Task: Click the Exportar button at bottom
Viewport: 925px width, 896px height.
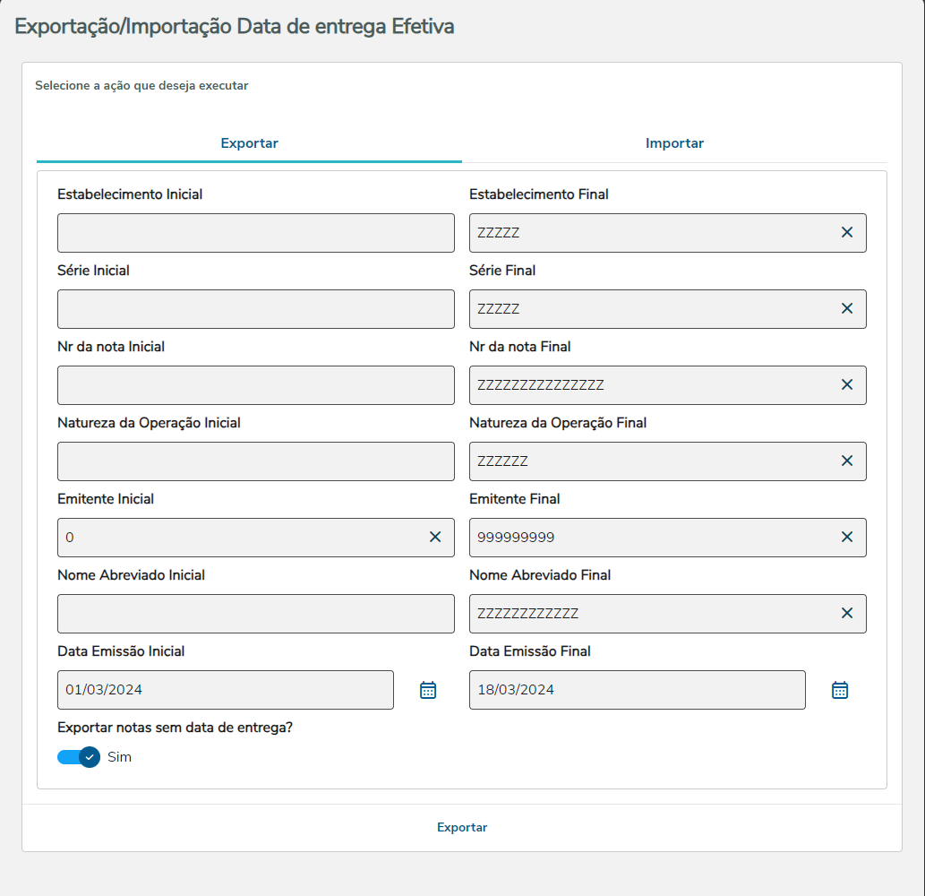Action: tap(462, 828)
